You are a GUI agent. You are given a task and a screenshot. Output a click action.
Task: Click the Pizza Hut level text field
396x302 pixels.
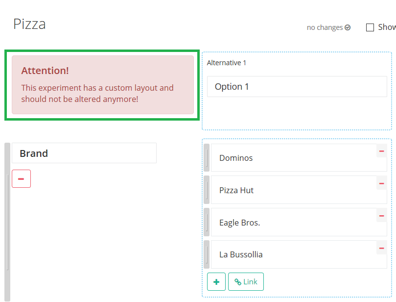[x=293, y=191]
